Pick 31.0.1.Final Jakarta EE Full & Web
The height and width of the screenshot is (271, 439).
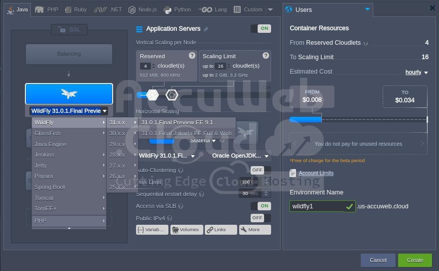click(187, 133)
